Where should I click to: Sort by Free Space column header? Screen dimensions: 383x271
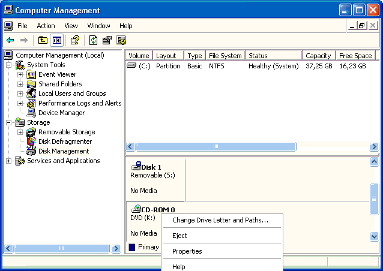355,56
